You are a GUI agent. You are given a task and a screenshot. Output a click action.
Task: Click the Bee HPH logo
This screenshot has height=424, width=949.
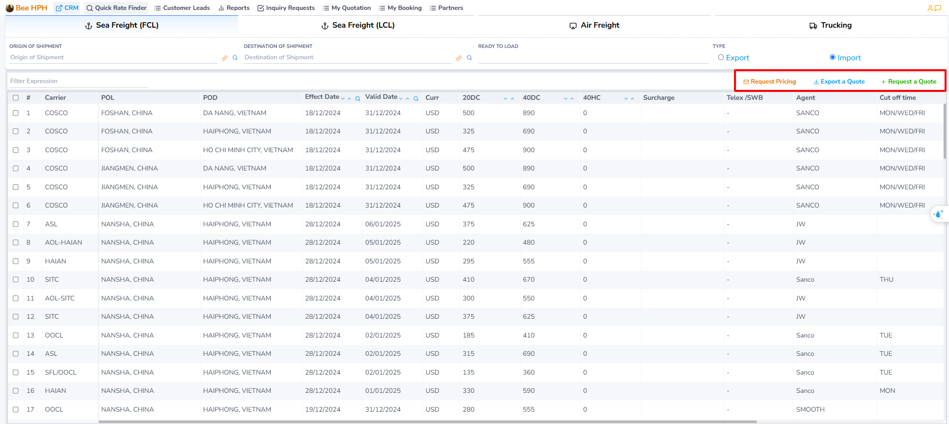click(27, 8)
